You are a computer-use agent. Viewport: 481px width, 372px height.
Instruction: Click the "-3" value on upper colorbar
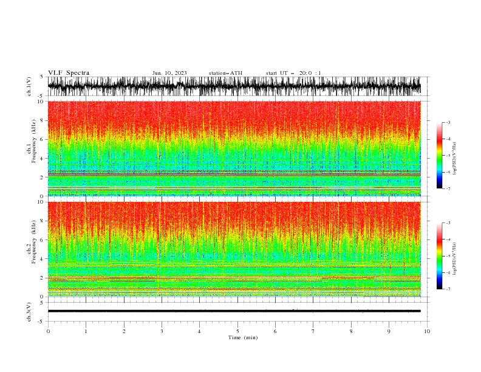[448, 122]
